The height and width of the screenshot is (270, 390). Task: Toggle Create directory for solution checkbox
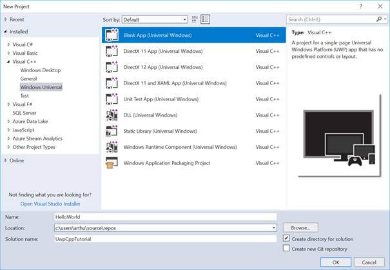(286, 238)
